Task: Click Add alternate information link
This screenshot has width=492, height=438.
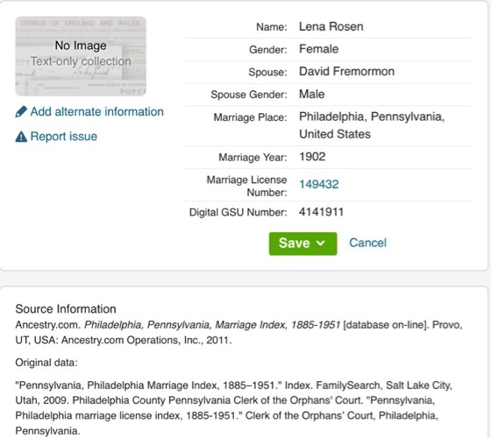Action: [x=96, y=111]
